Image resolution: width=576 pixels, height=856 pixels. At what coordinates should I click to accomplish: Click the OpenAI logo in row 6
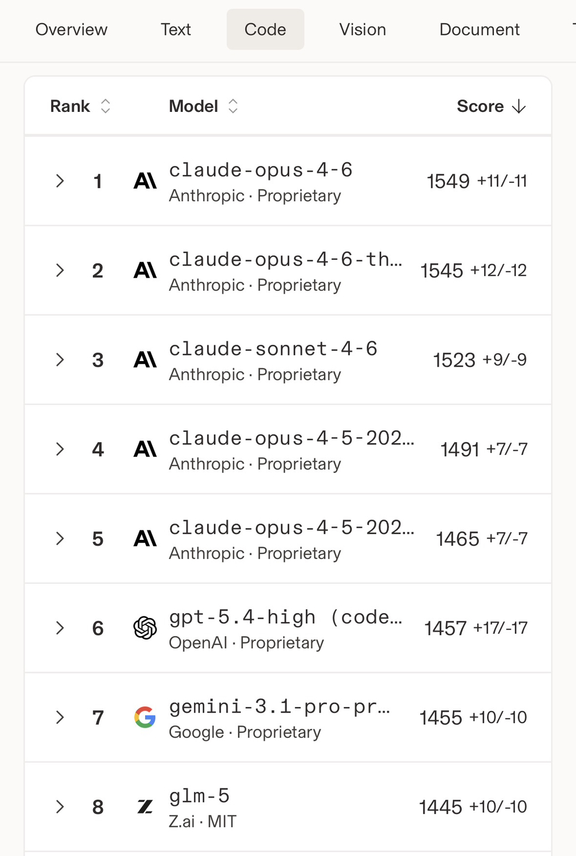click(145, 628)
